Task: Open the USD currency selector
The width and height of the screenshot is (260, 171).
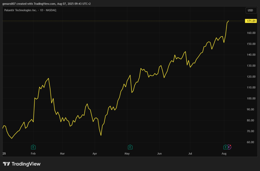Action: pyautogui.click(x=250, y=10)
